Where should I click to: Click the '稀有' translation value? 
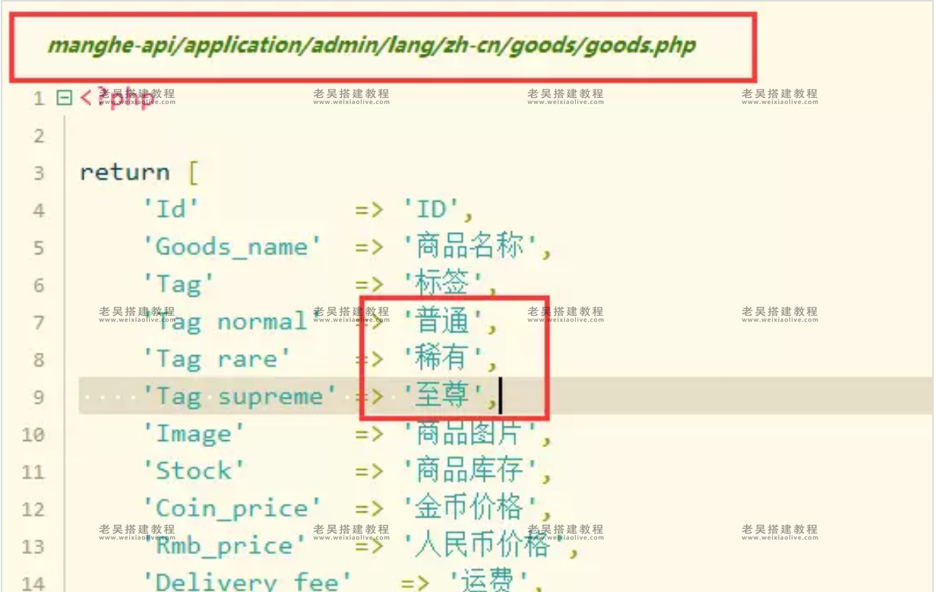click(x=443, y=358)
